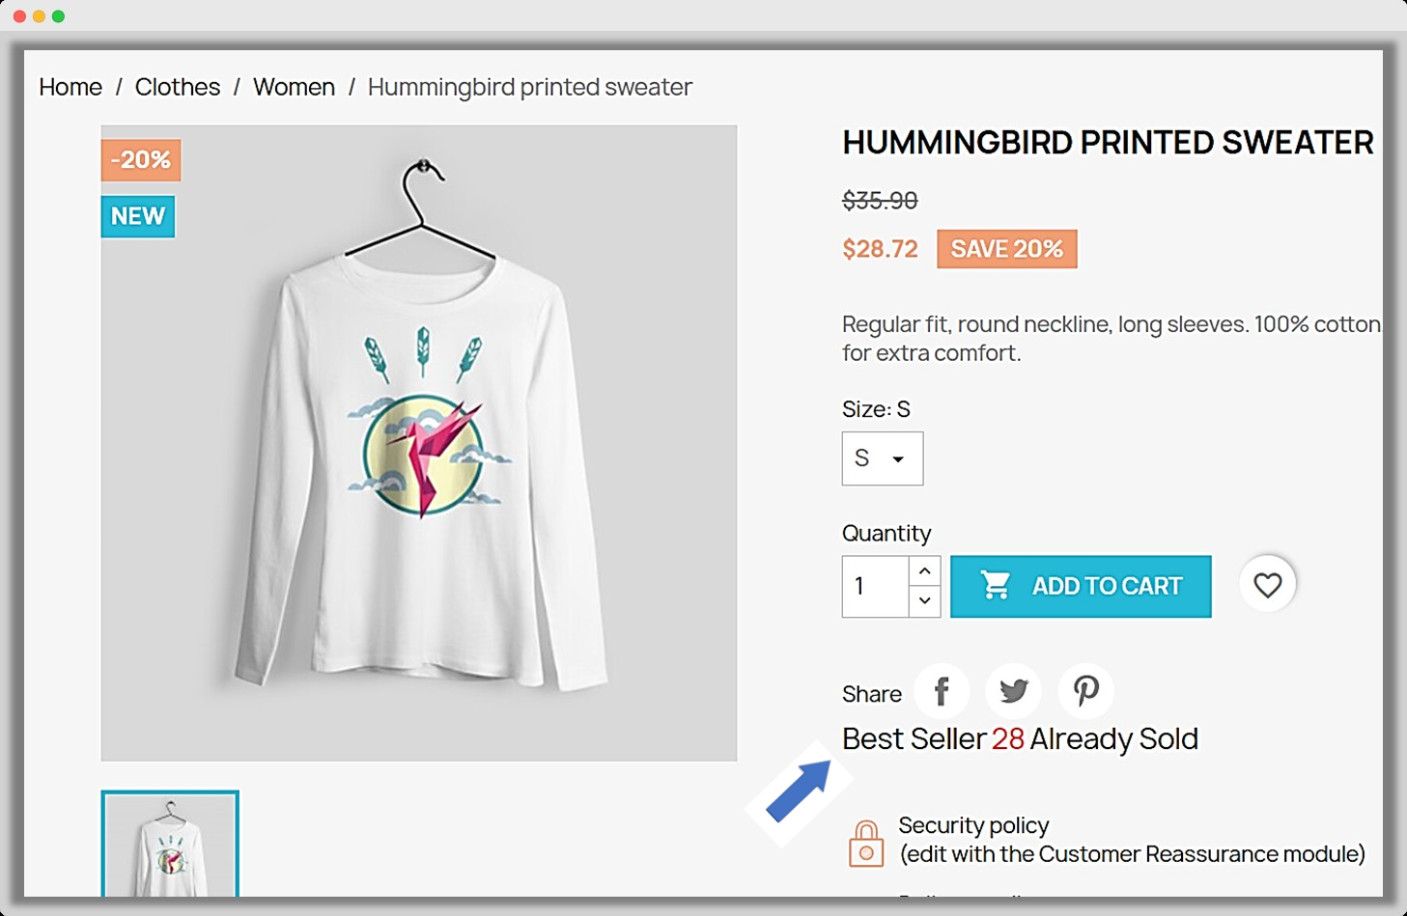
Task: Click the quantity input field
Action: (x=875, y=586)
